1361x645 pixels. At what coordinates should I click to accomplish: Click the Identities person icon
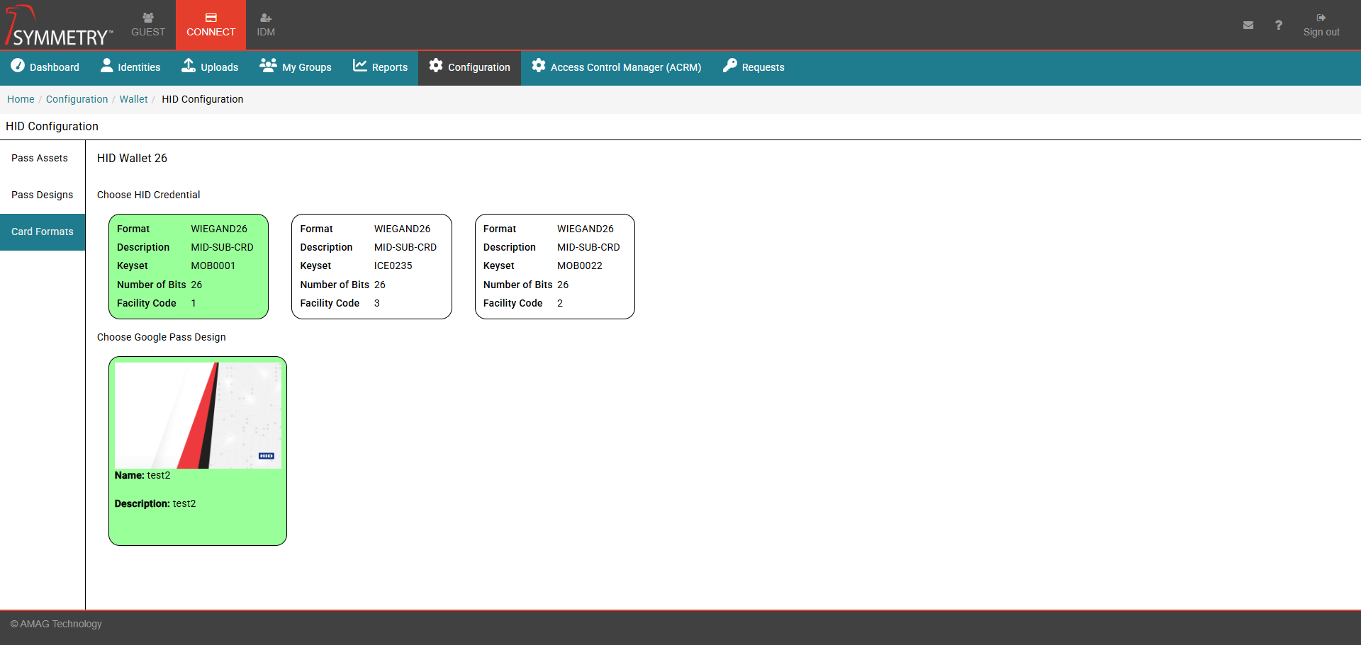point(106,65)
